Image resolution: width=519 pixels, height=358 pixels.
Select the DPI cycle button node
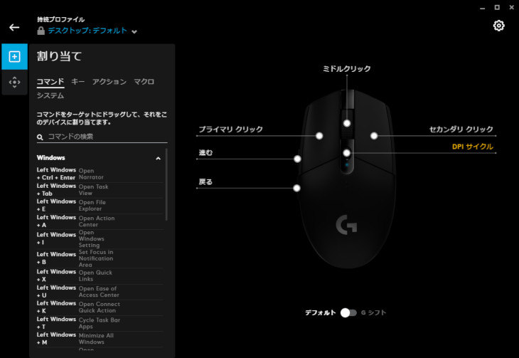pos(346,153)
